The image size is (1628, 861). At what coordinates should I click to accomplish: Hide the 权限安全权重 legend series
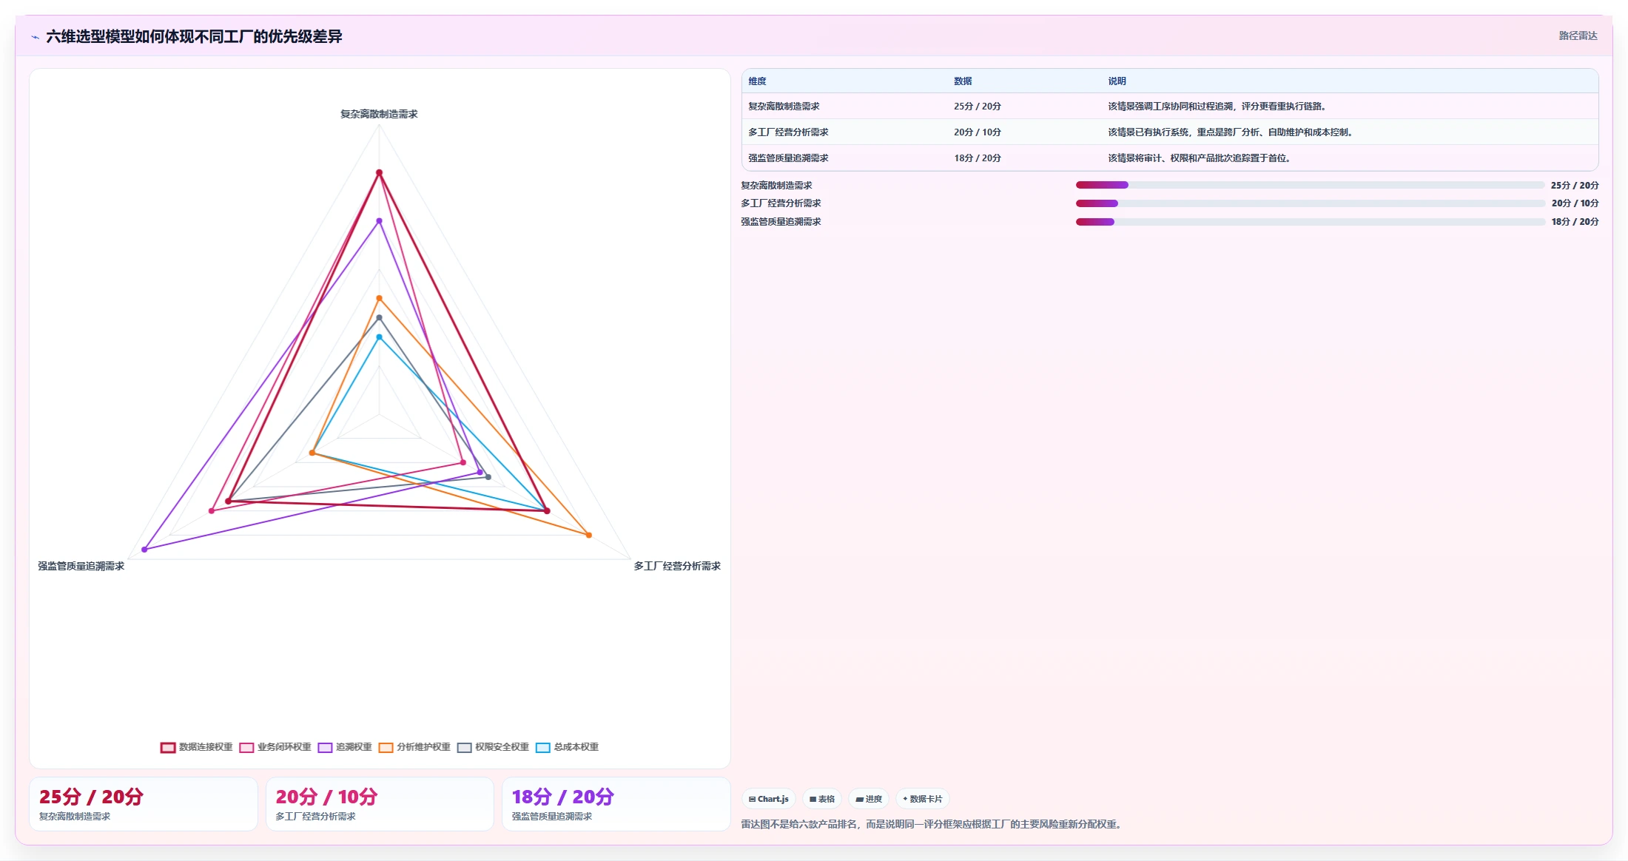(x=493, y=747)
